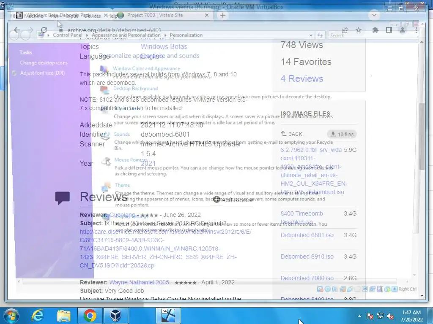This screenshot has height=324, width=433.
Task: Open reviewer Wayne Nathaniel 2005 profile
Action: point(139,282)
